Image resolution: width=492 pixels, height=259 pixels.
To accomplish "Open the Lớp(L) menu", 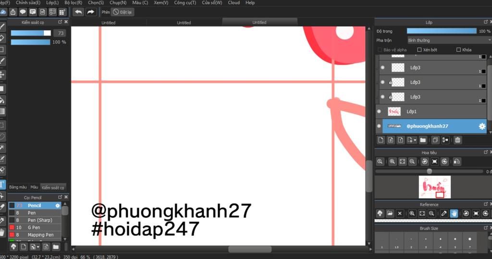I will 52,2.
